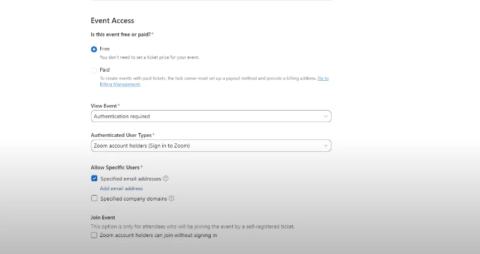
Task: Enable the Specified company domains checkbox
Action: pos(94,198)
